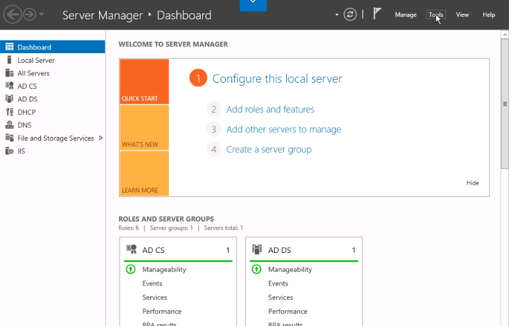Click the AD CS tile title
Viewport: 512px width, 326px height.
click(153, 250)
